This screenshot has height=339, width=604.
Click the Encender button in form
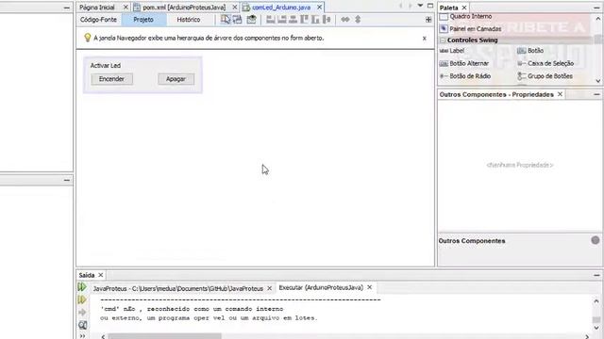[x=111, y=79]
